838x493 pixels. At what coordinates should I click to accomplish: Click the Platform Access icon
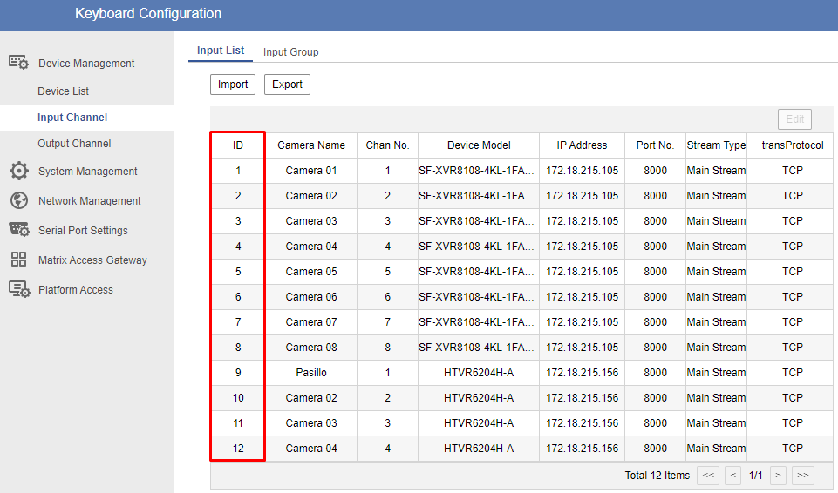click(x=18, y=289)
